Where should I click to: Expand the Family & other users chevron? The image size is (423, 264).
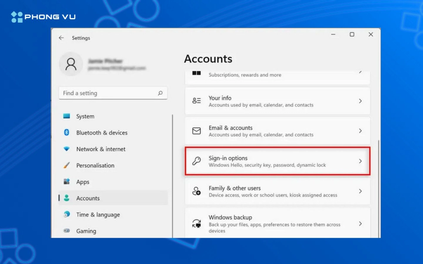(360, 191)
